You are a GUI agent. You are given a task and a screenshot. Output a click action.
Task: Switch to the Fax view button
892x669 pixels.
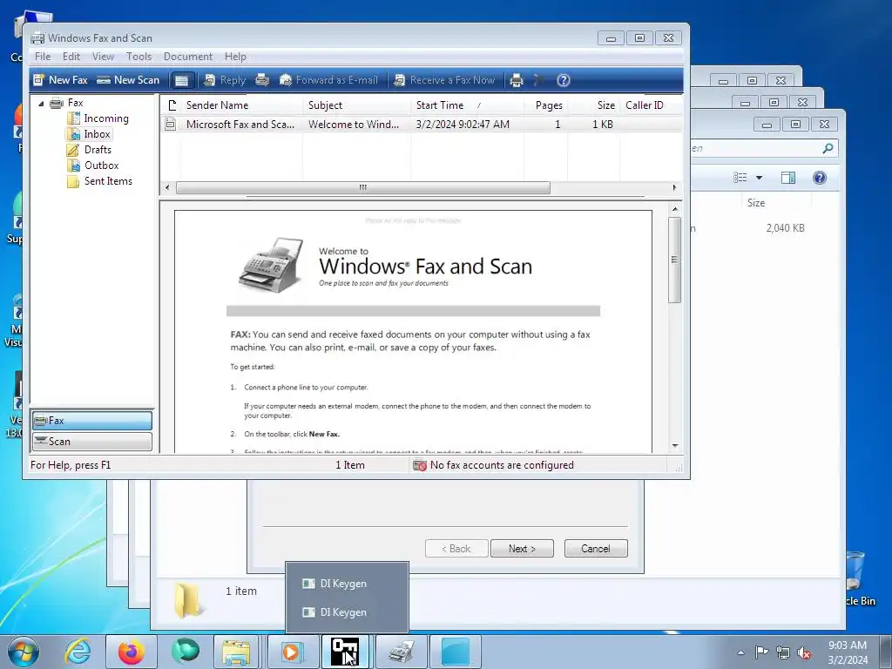tap(92, 421)
